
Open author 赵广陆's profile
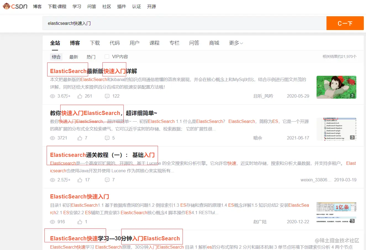[260, 222]
